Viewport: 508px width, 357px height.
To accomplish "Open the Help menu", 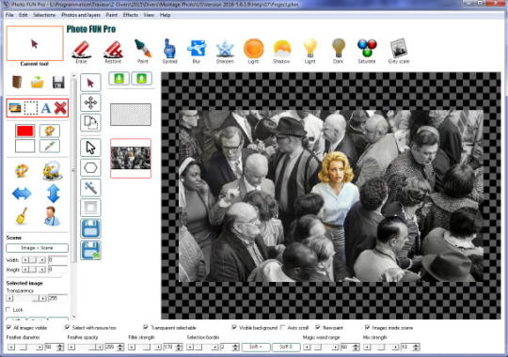I will click(x=165, y=15).
